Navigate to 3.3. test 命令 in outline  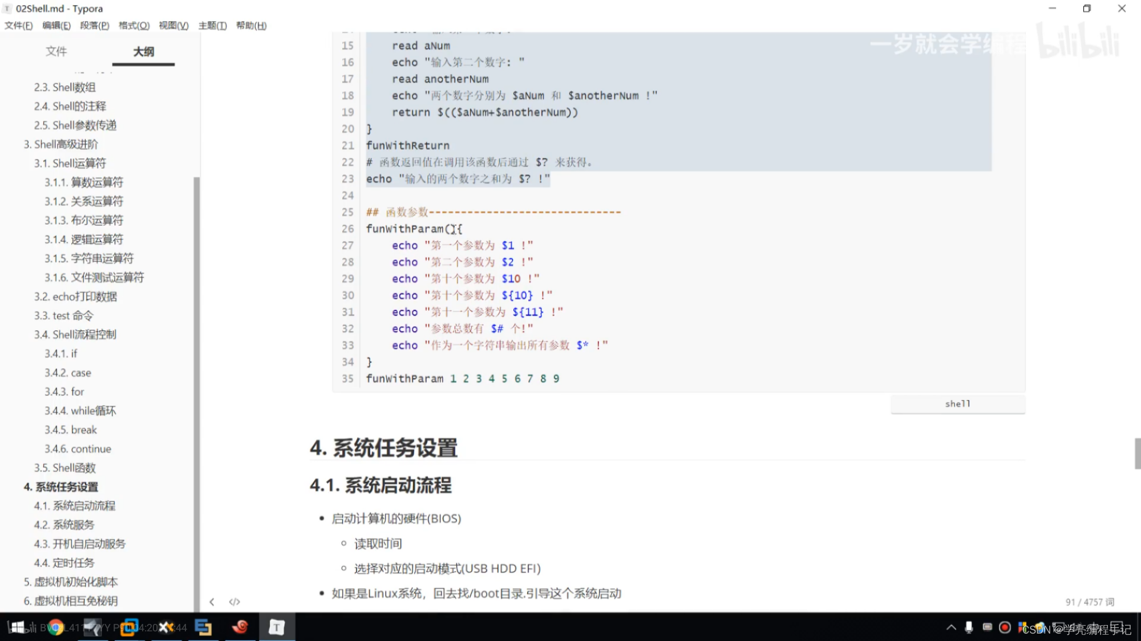pos(63,316)
